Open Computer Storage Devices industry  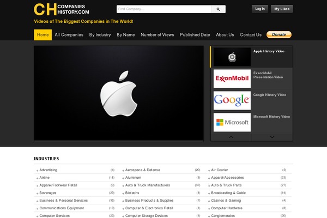click(147, 216)
